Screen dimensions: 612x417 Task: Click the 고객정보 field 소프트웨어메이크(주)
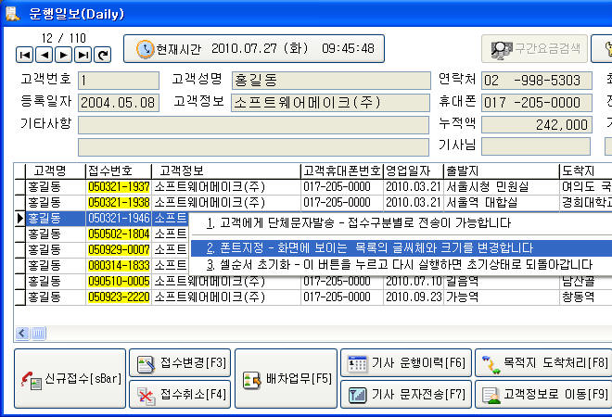coord(331,103)
